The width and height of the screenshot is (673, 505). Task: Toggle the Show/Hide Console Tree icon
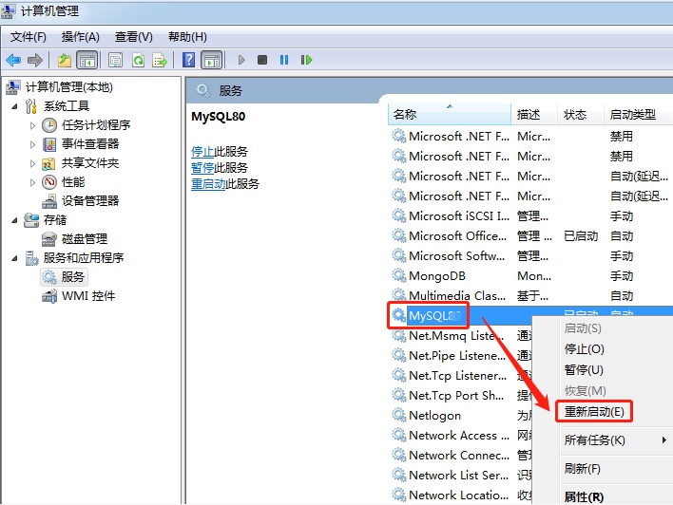pyautogui.click(x=87, y=60)
